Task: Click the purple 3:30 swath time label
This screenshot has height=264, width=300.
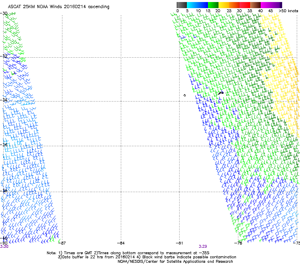Action: (x=4, y=247)
